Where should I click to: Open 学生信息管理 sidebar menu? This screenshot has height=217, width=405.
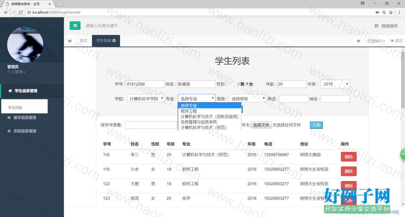[32, 91]
